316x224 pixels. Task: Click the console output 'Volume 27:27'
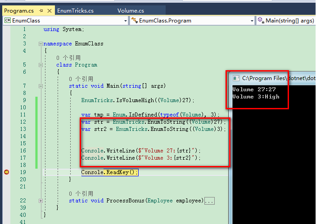point(254,90)
